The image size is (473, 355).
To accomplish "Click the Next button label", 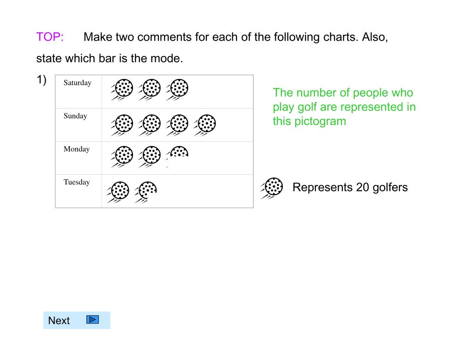I will pyautogui.click(x=59, y=320).
